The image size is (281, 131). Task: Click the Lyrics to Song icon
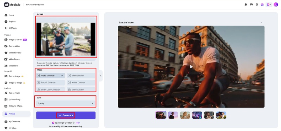pos(6,100)
